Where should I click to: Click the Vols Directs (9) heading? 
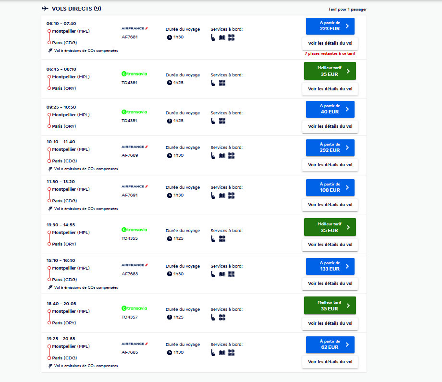(76, 9)
